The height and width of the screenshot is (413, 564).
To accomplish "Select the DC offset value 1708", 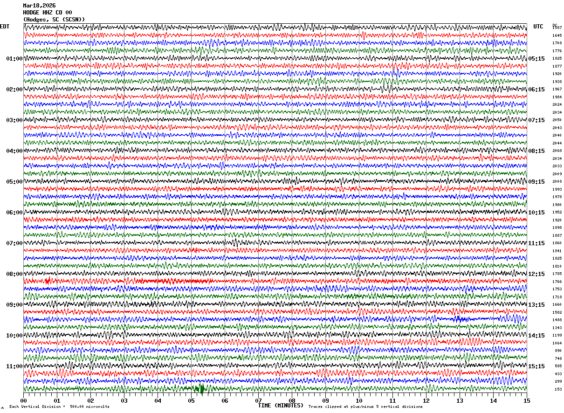I will [557, 43].
